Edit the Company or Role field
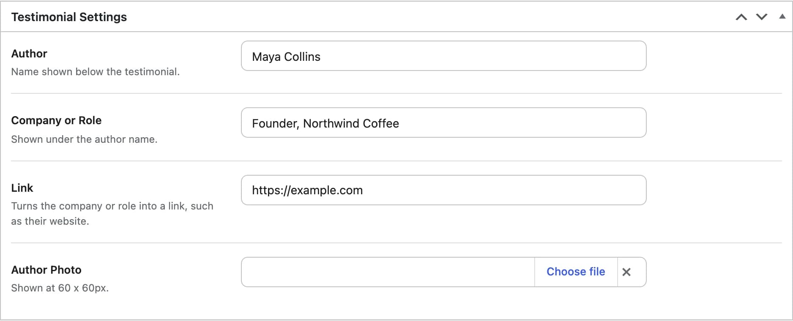The height and width of the screenshot is (321, 793). tap(443, 122)
